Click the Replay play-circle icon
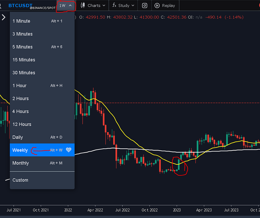 click(x=157, y=6)
